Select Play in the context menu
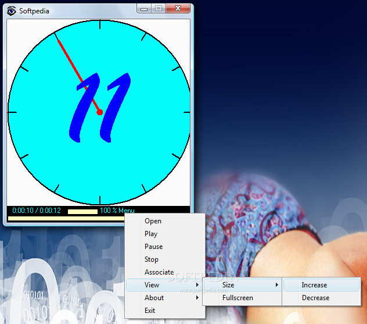 (165, 234)
